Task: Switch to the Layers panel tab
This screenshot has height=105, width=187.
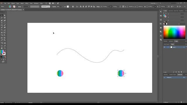Action: (172, 44)
